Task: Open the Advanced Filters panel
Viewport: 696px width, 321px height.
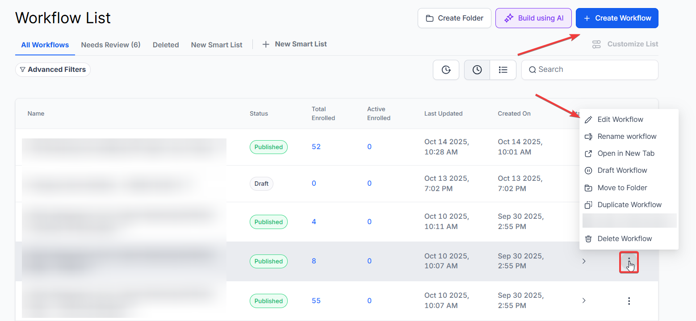Action: [53, 70]
